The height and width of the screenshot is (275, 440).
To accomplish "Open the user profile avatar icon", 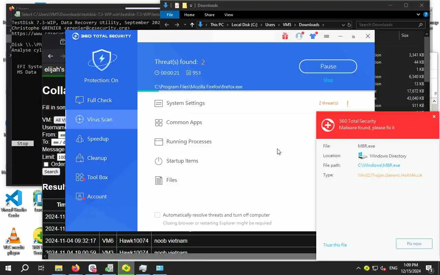I will (x=299, y=36).
